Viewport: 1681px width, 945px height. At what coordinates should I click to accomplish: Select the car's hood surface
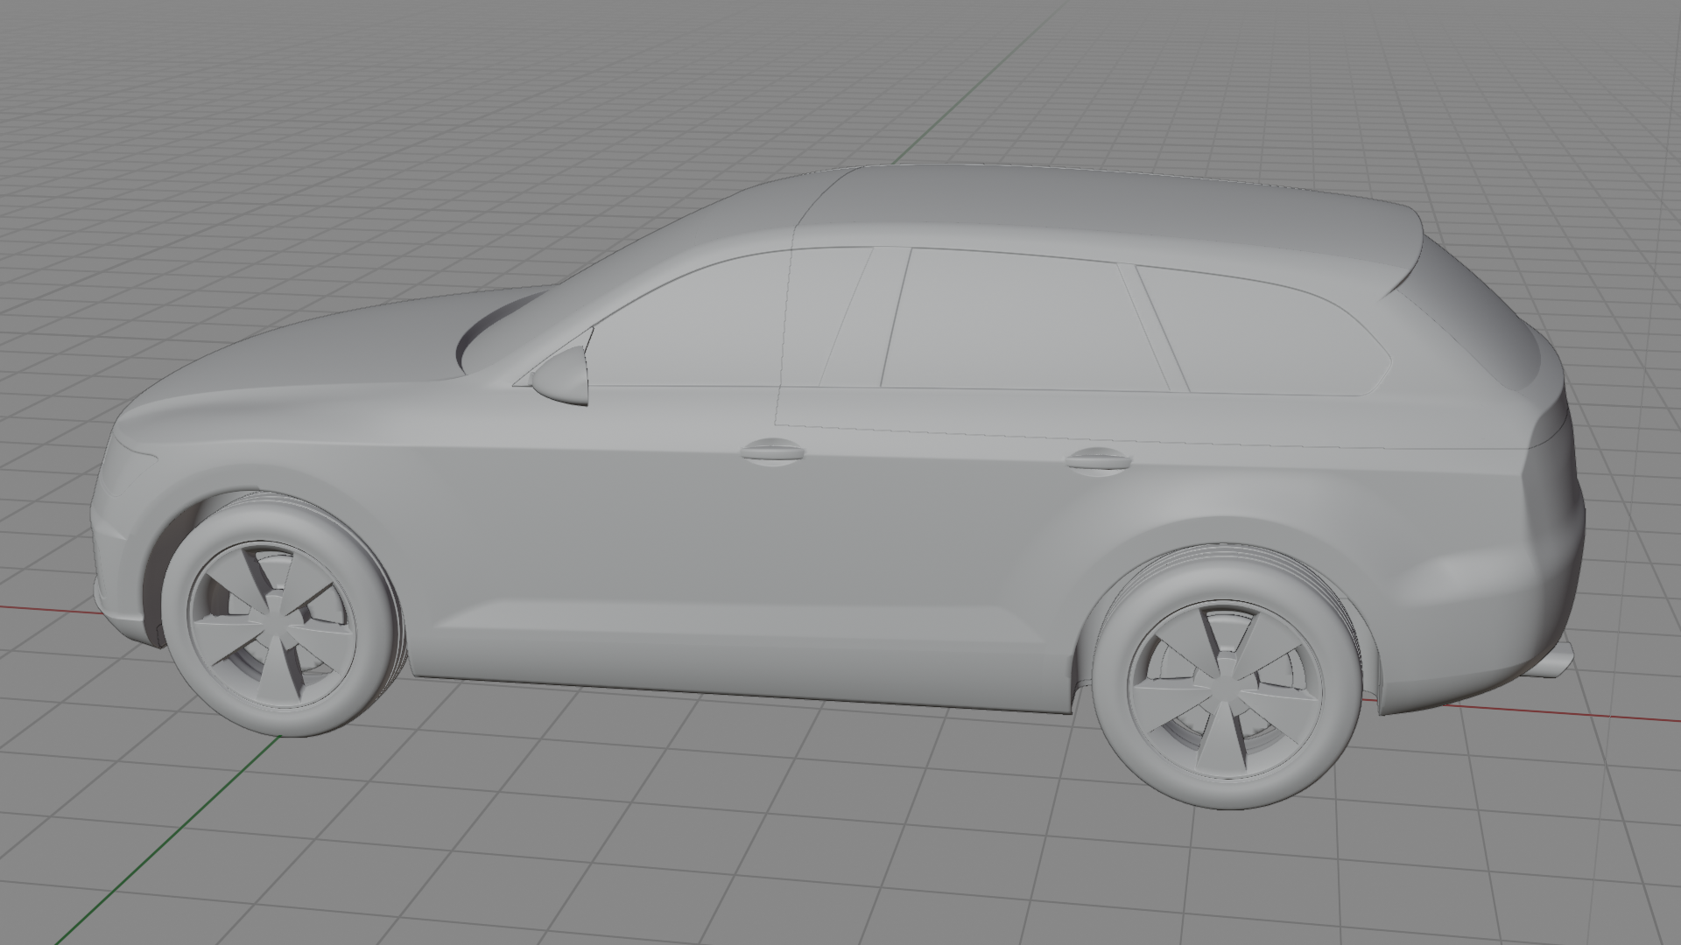coord(333,350)
